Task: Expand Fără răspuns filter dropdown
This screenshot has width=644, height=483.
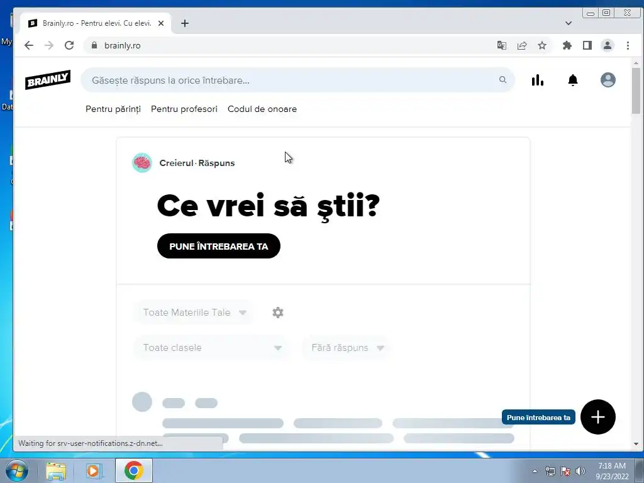Action: tap(347, 348)
